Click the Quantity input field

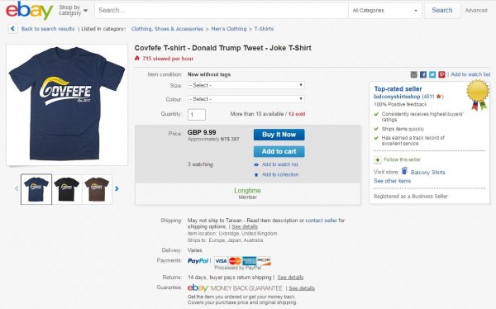coord(197,115)
